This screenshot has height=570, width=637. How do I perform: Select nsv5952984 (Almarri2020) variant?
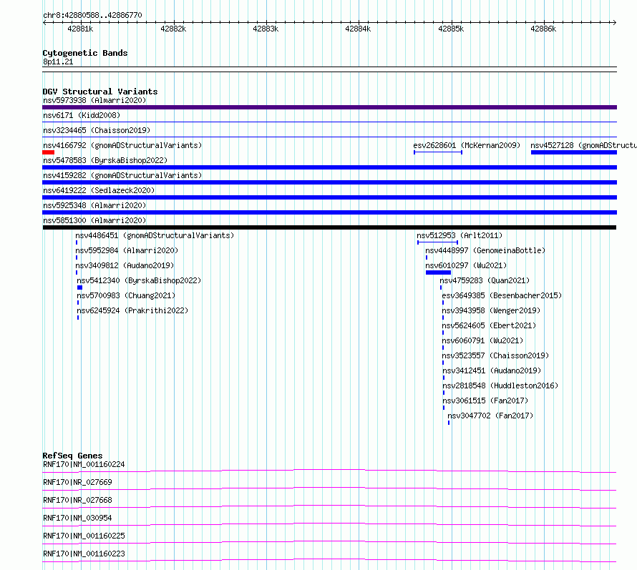[127, 250]
